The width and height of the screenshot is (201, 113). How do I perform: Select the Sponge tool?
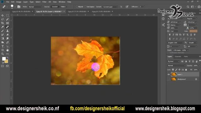pos(3,42)
